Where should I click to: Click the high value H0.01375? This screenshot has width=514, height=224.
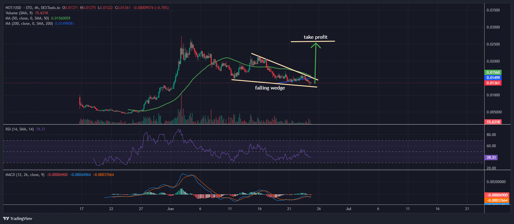coord(88,8)
